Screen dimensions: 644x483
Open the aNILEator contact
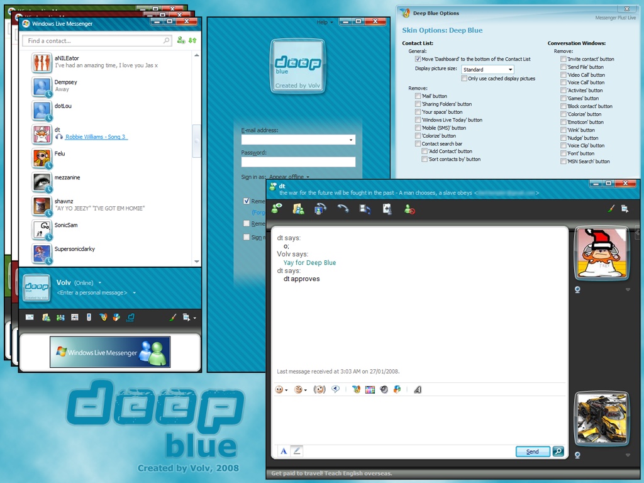(x=109, y=62)
